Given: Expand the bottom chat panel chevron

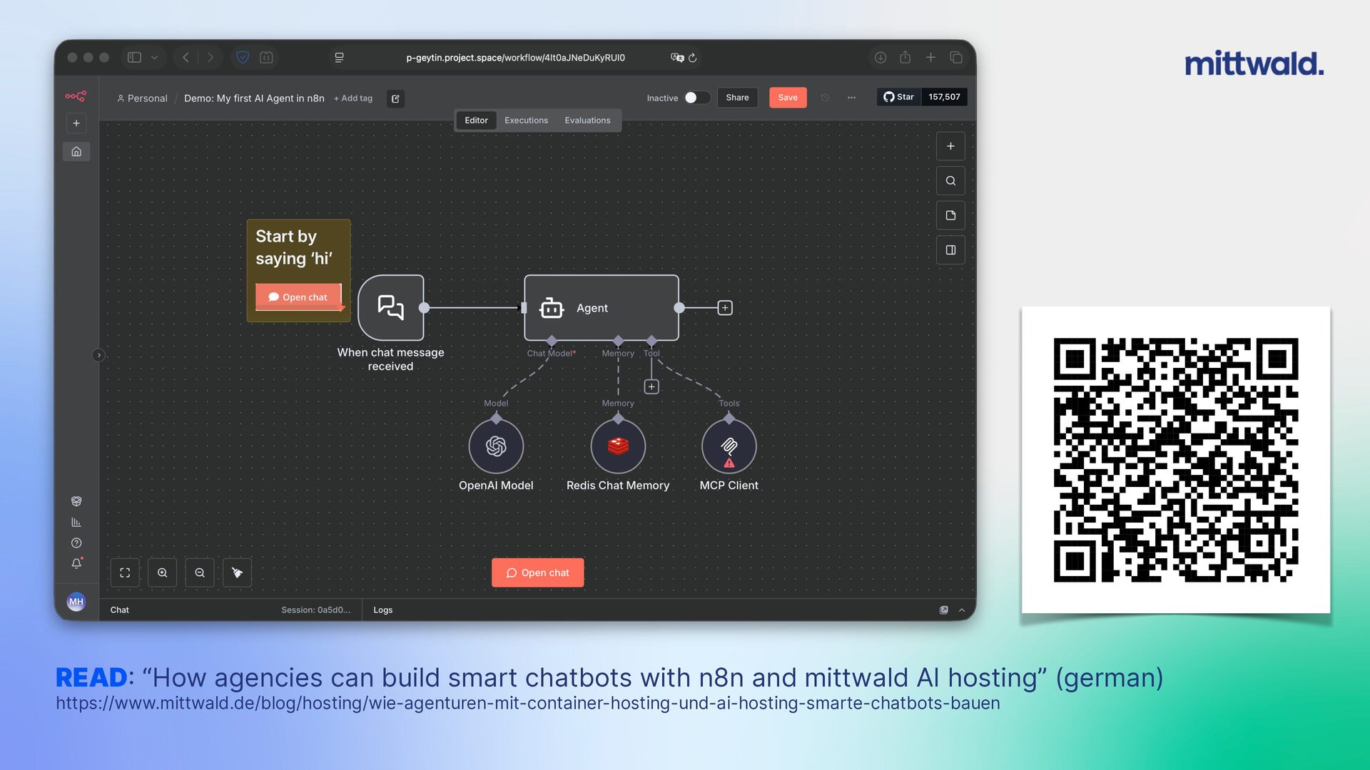Looking at the screenshot, I should pyautogui.click(x=962, y=610).
